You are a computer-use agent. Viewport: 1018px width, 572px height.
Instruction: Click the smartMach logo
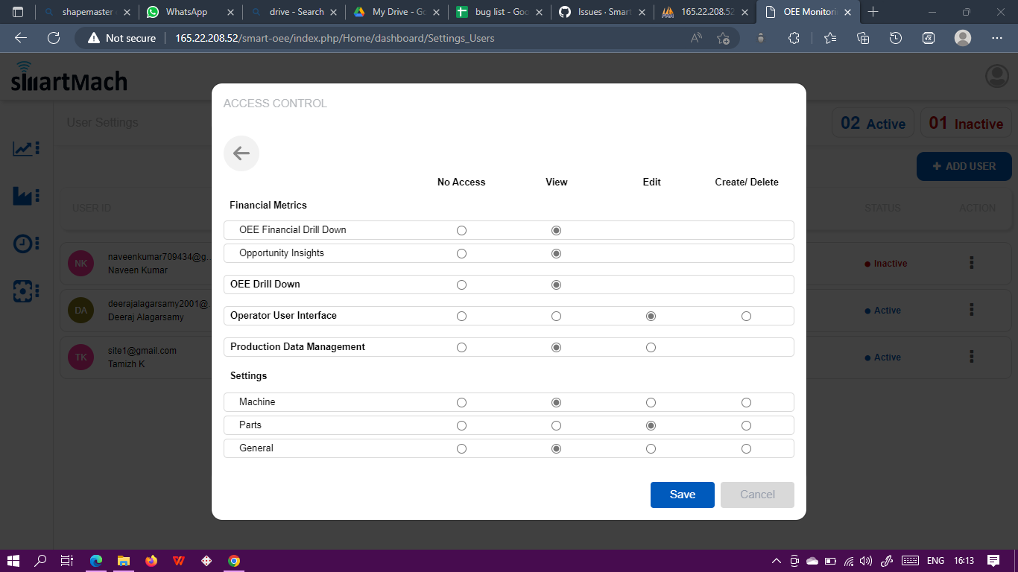pyautogui.click(x=68, y=80)
